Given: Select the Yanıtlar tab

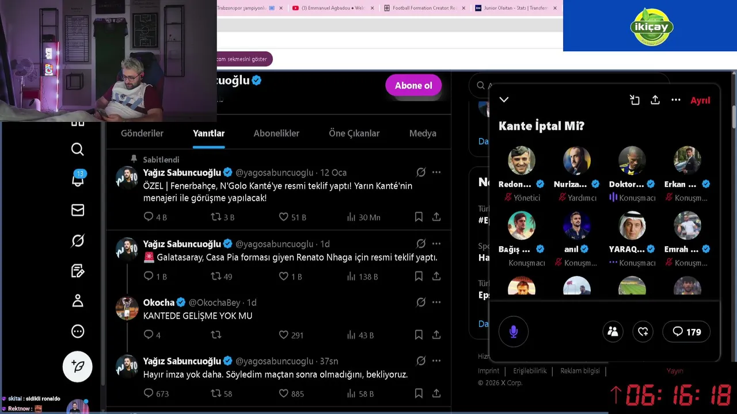Looking at the screenshot, I should (x=208, y=133).
